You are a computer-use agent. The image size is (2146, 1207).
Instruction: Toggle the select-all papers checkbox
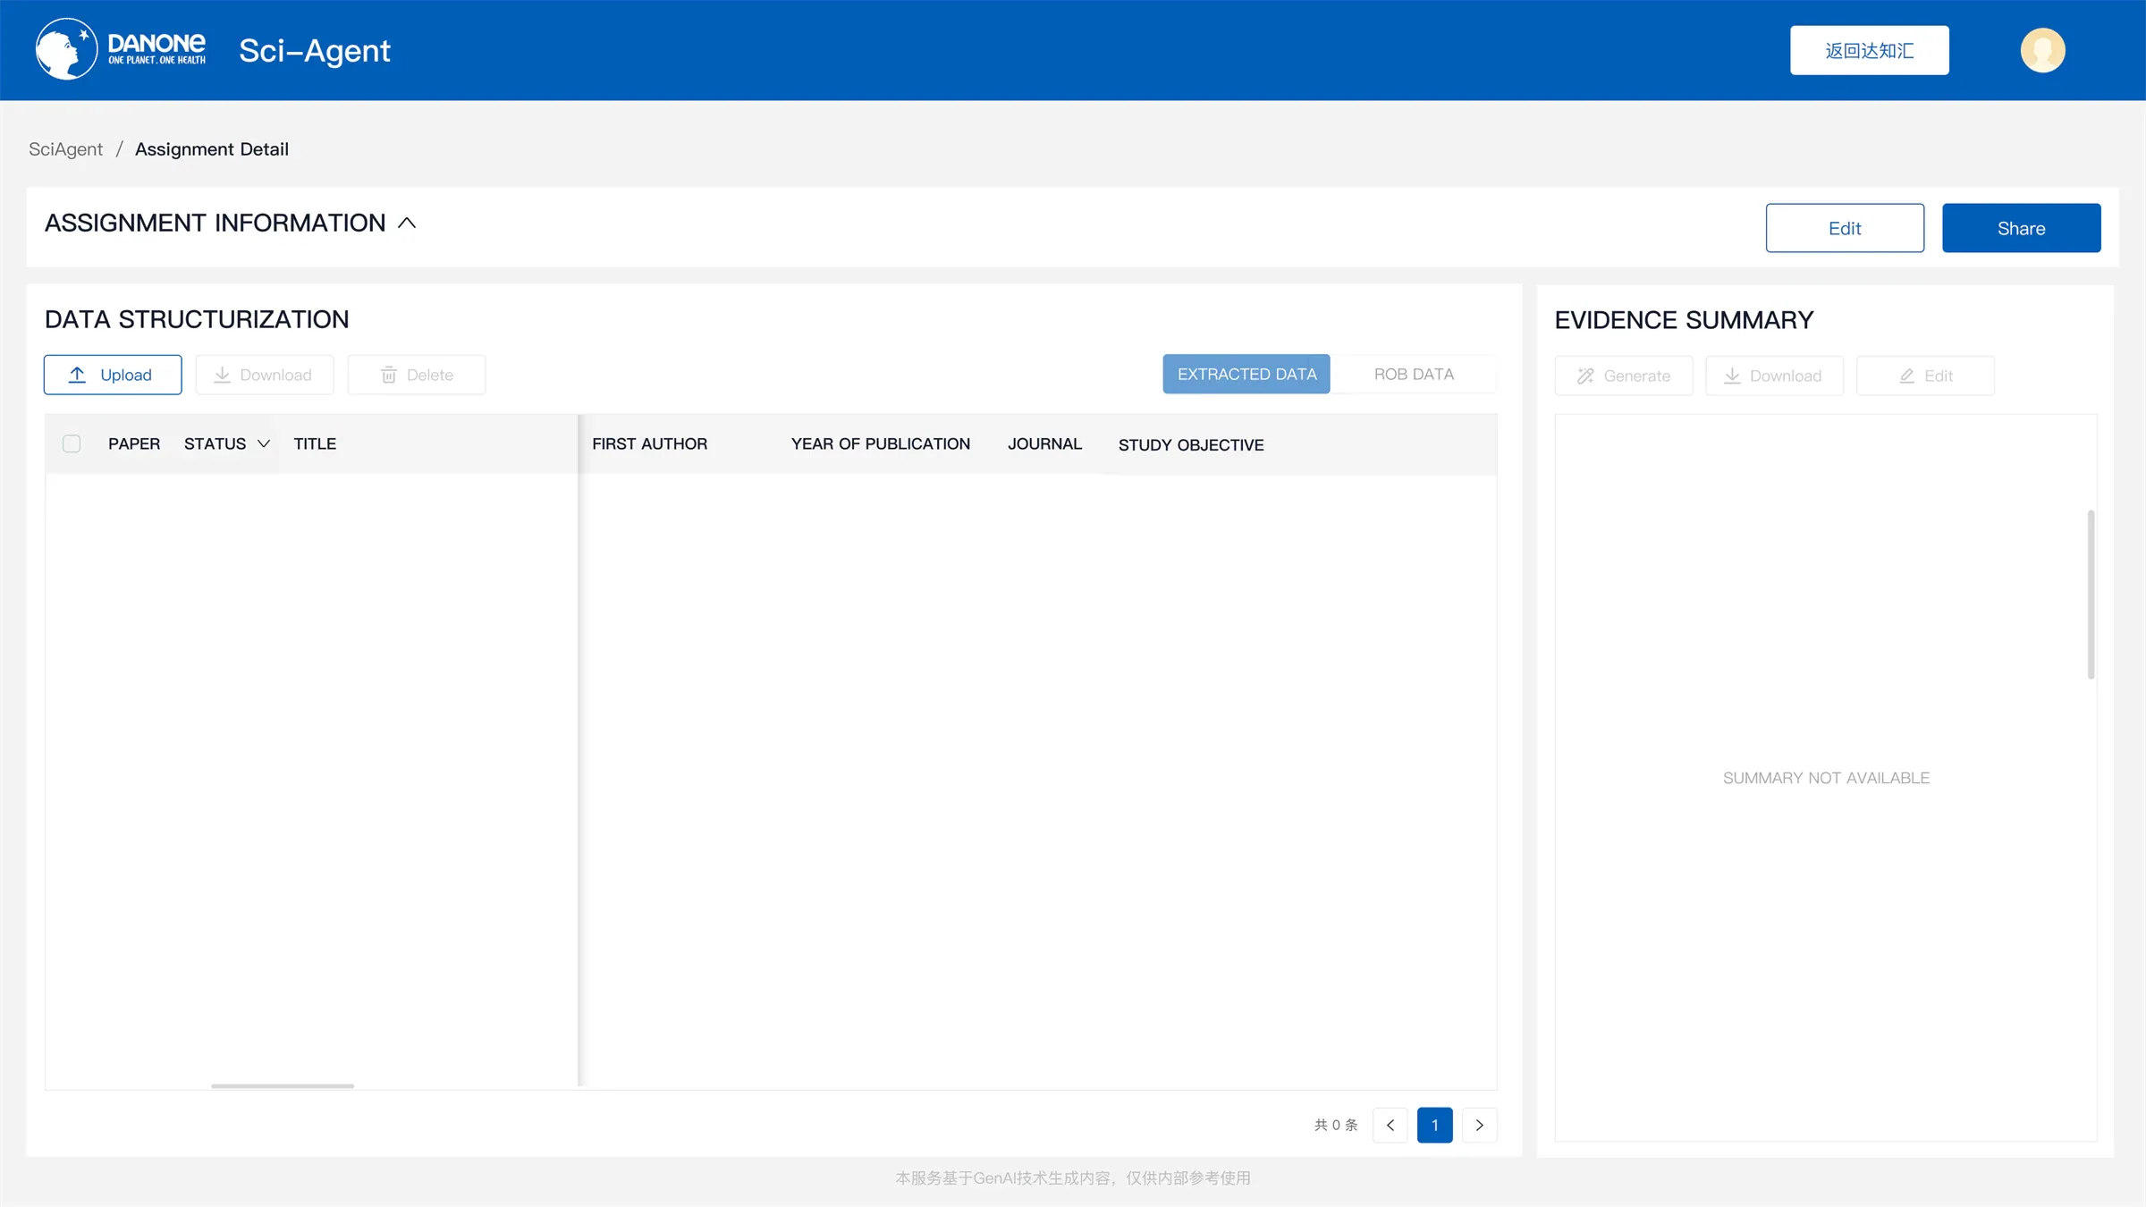point(72,443)
